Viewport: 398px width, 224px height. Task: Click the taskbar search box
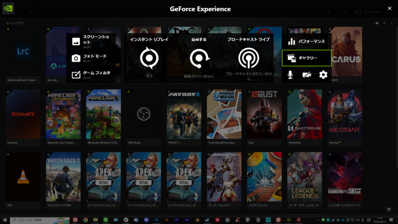(x=40, y=220)
